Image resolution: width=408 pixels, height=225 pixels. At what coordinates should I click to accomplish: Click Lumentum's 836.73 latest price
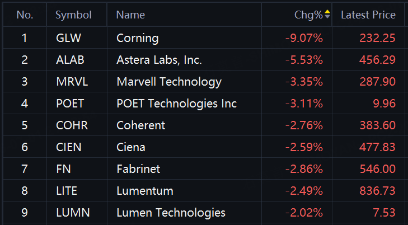point(377,191)
